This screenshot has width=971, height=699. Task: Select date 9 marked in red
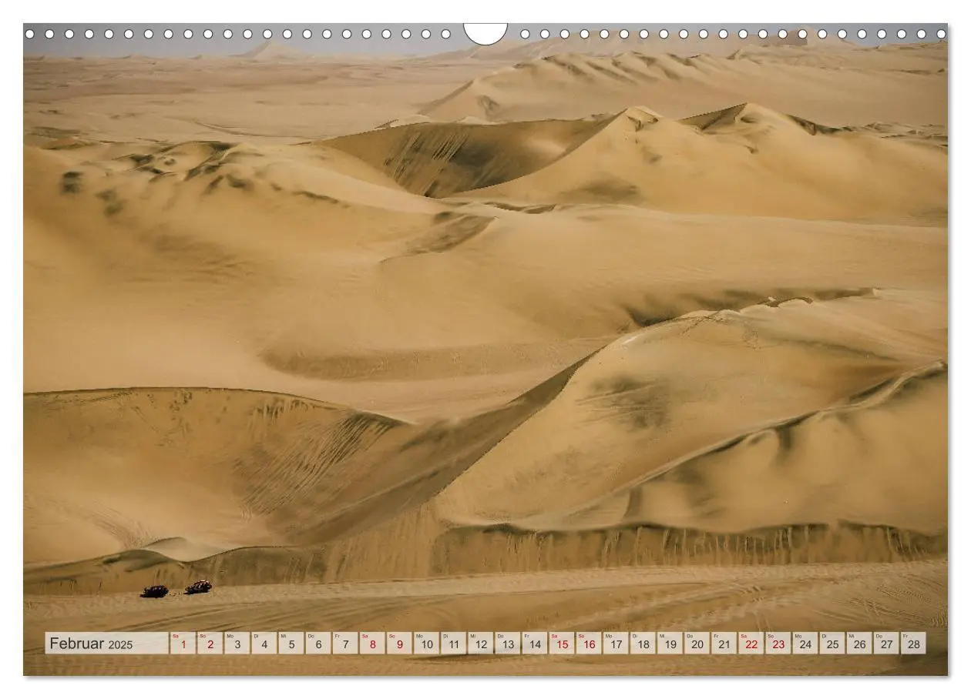[x=399, y=644]
